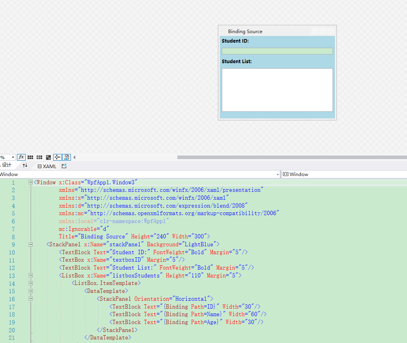This screenshot has width=407, height=343.
Task: Collapse the DataTemplate at line 15
Action: pos(30,291)
